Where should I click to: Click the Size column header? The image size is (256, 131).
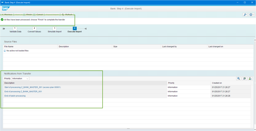click(x=136, y=46)
